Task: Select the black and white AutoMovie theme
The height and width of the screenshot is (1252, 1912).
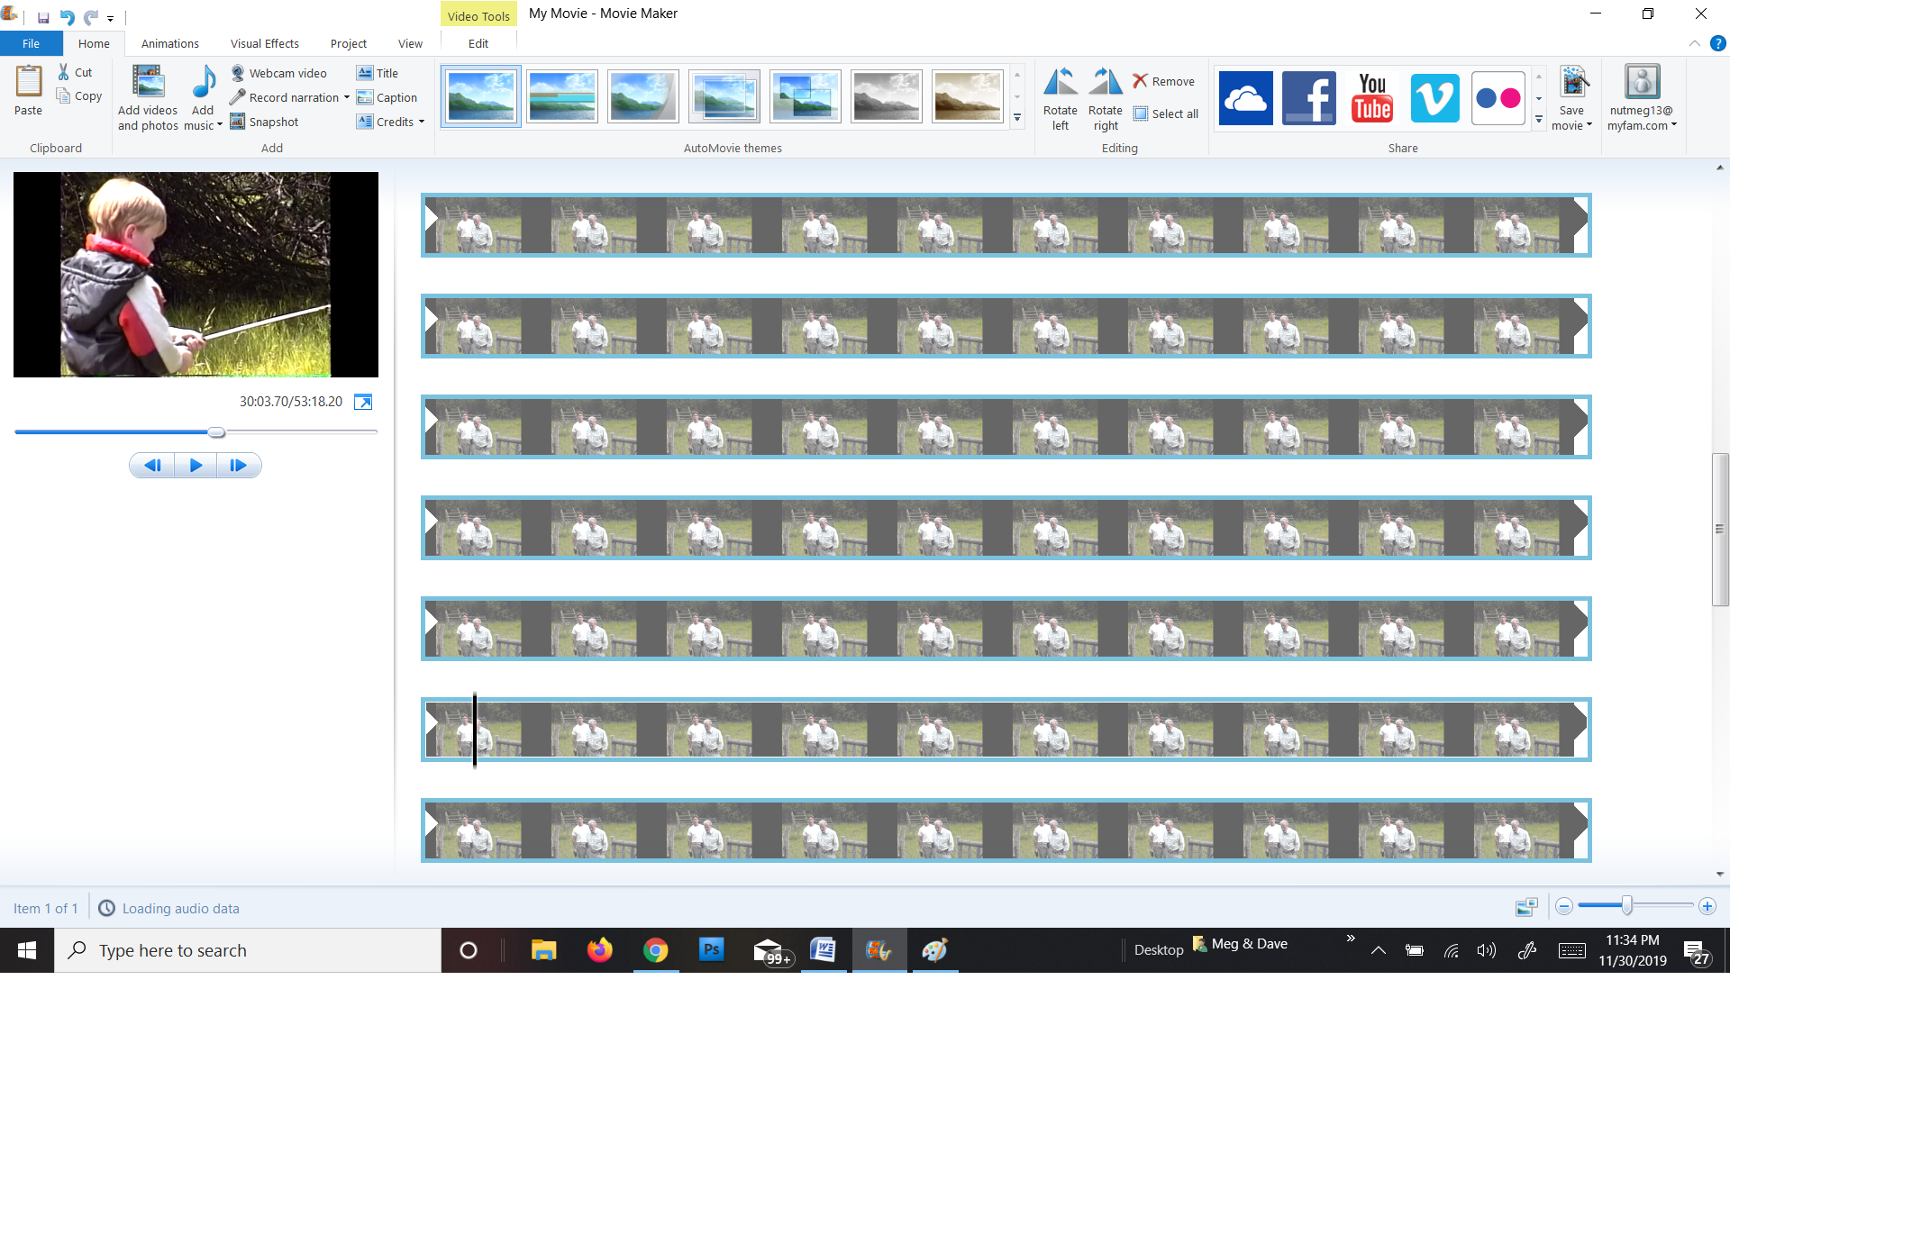Action: 886,95
